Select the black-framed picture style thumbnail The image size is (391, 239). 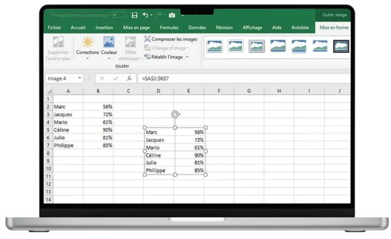tap(341, 46)
